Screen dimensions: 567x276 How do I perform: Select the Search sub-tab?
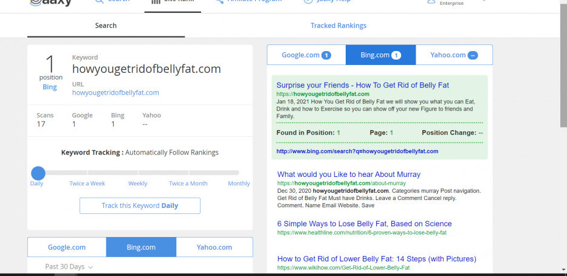coord(106,26)
